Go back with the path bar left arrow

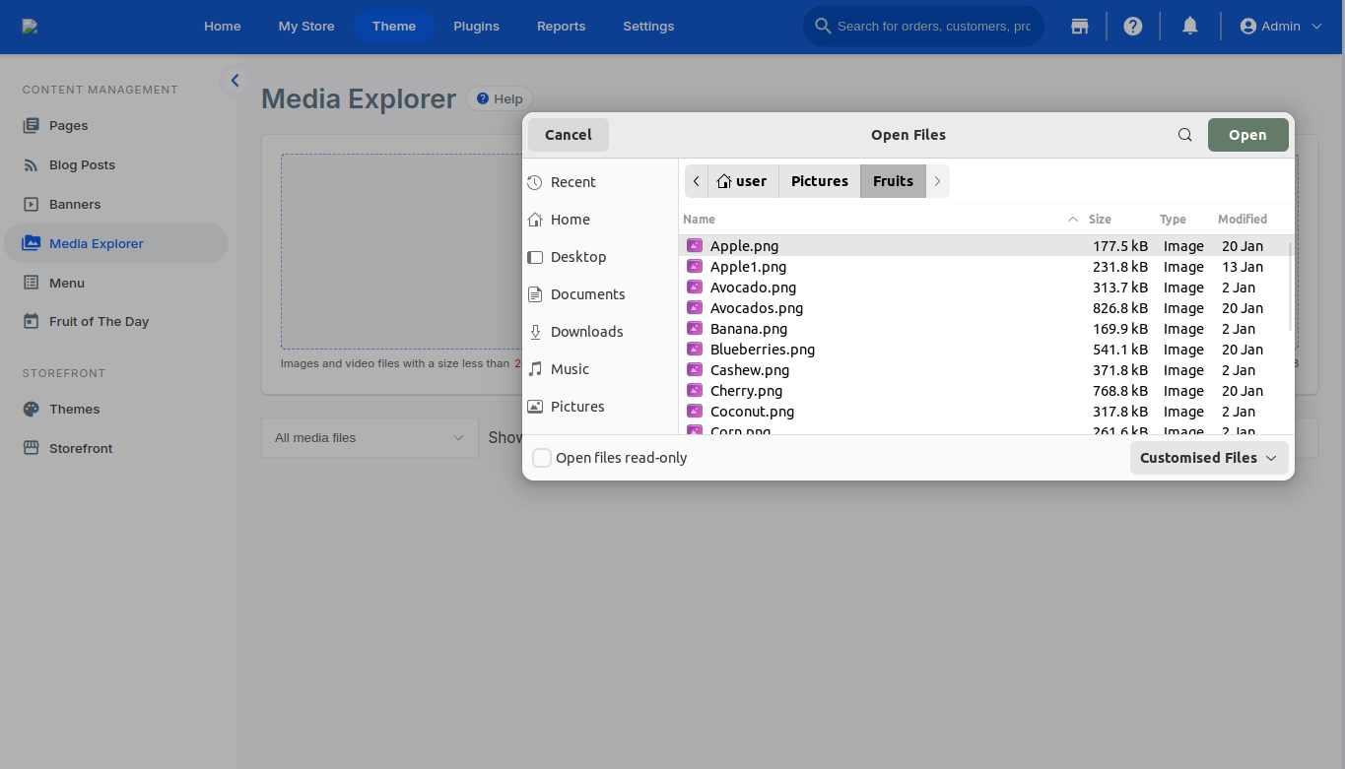point(697,181)
